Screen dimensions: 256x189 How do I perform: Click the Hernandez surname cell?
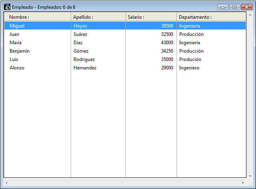tap(85, 68)
